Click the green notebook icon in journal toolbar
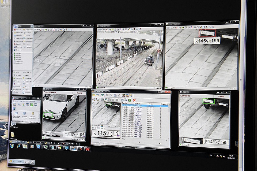The height and width of the screenshot is (171, 257). pyautogui.click(x=130, y=100)
